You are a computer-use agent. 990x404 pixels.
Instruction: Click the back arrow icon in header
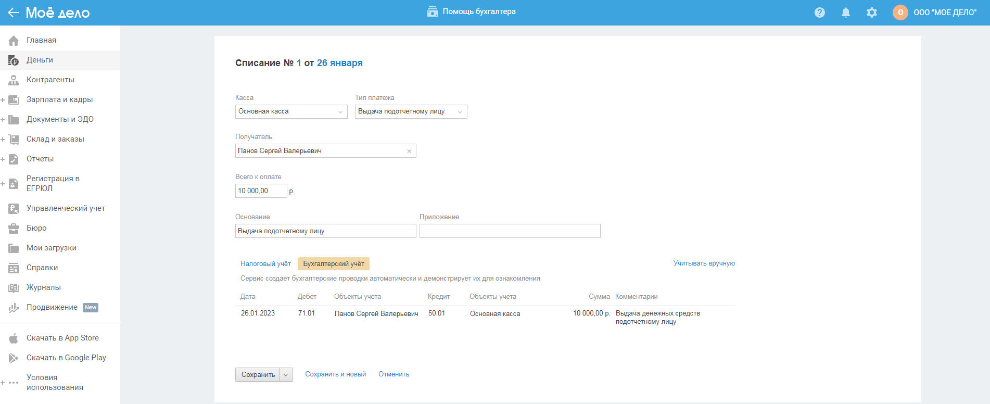[x=14, y=12]
